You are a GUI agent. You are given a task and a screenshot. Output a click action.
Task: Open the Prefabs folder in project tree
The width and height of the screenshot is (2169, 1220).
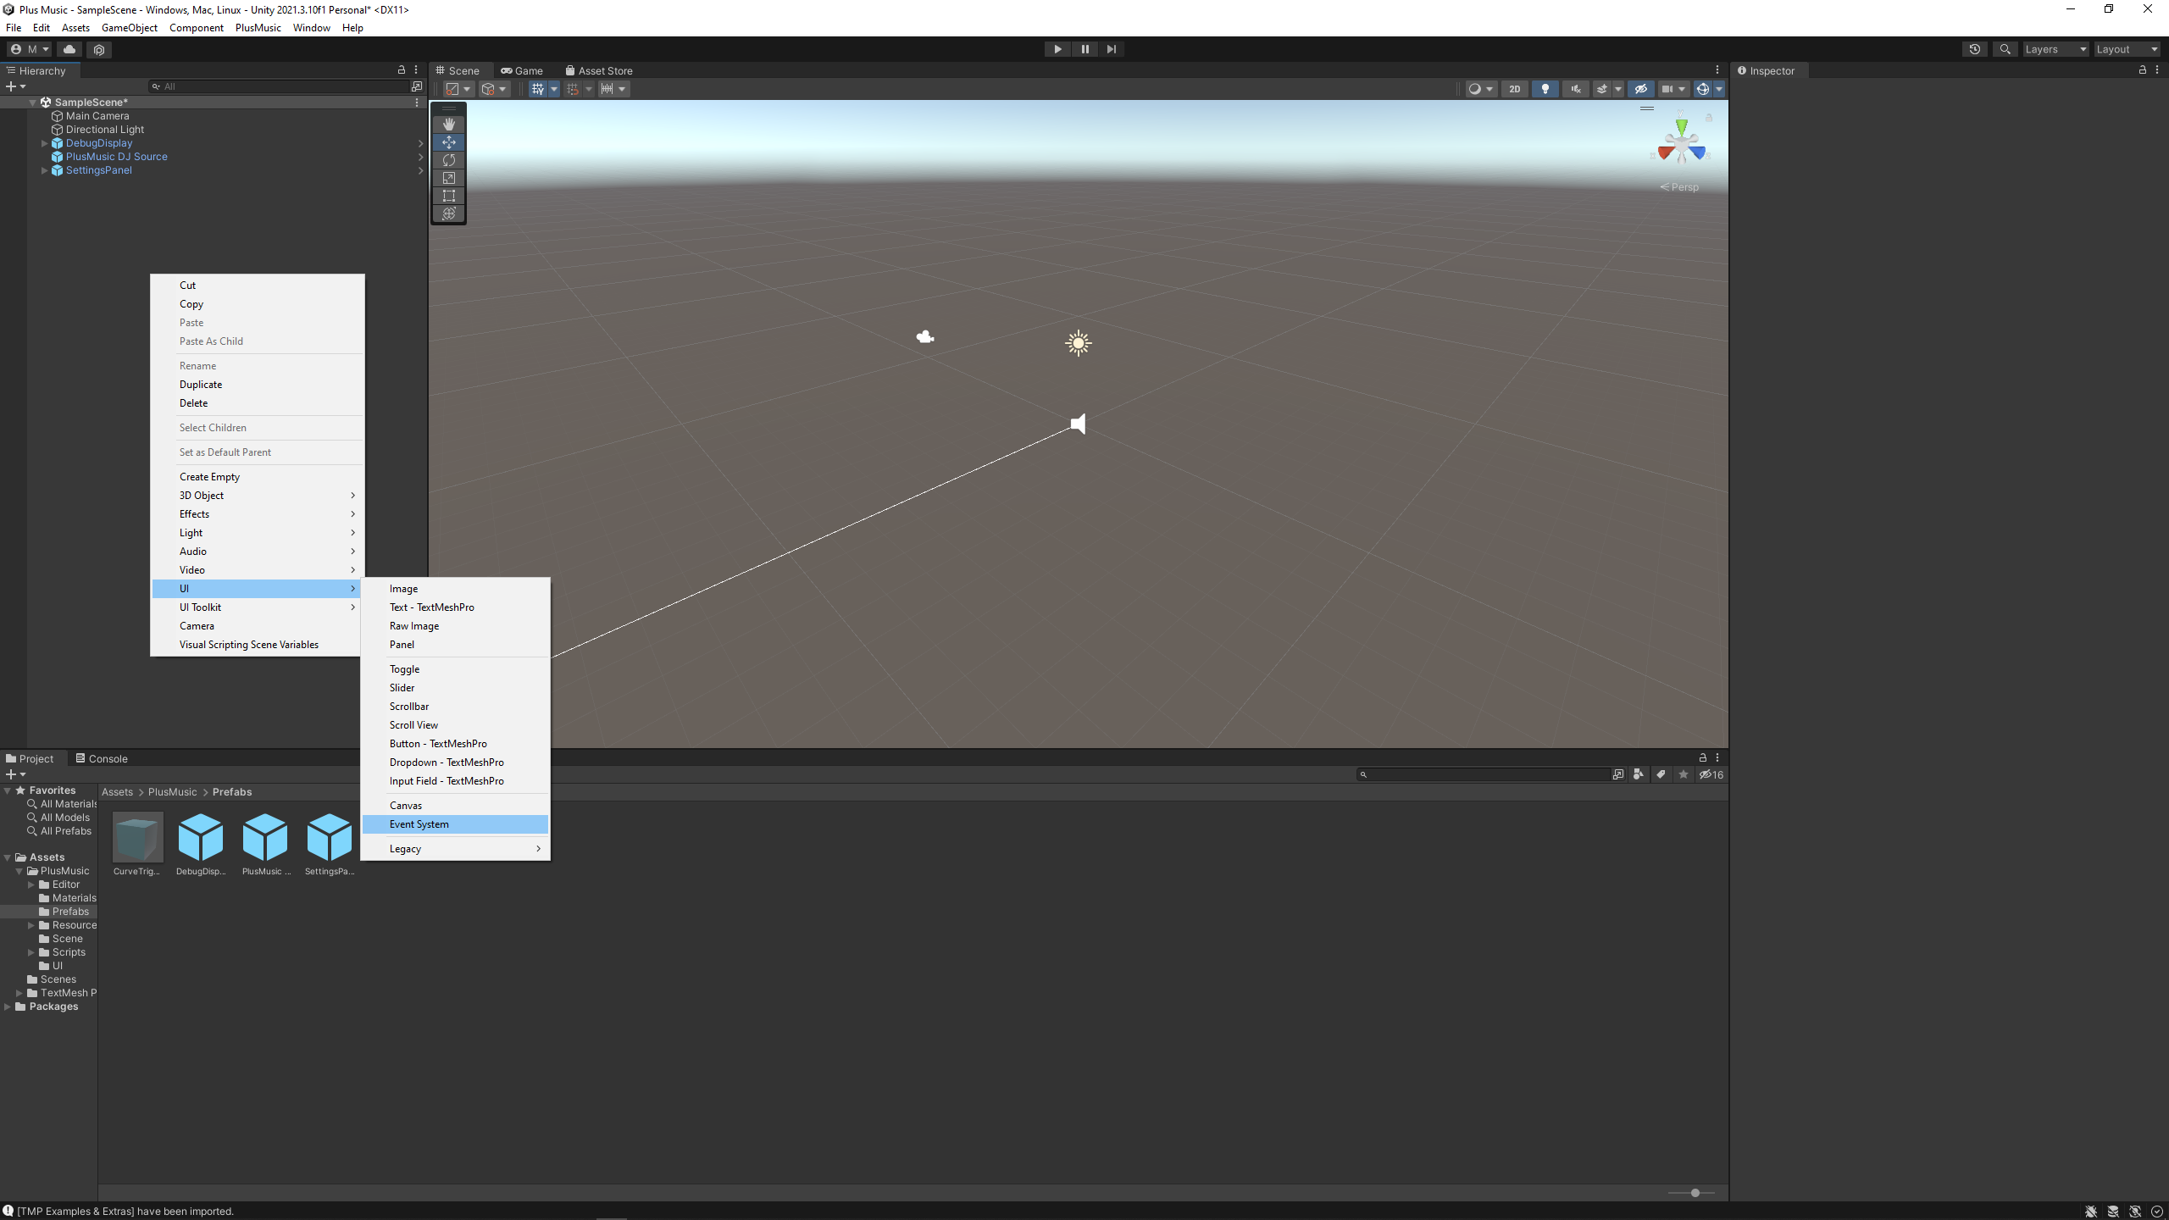click(x=70, y=912)
